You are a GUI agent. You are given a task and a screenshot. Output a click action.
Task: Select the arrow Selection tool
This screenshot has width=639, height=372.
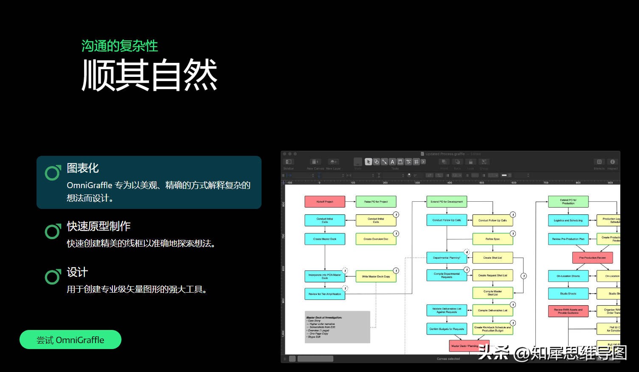click(x=369, y=162)
